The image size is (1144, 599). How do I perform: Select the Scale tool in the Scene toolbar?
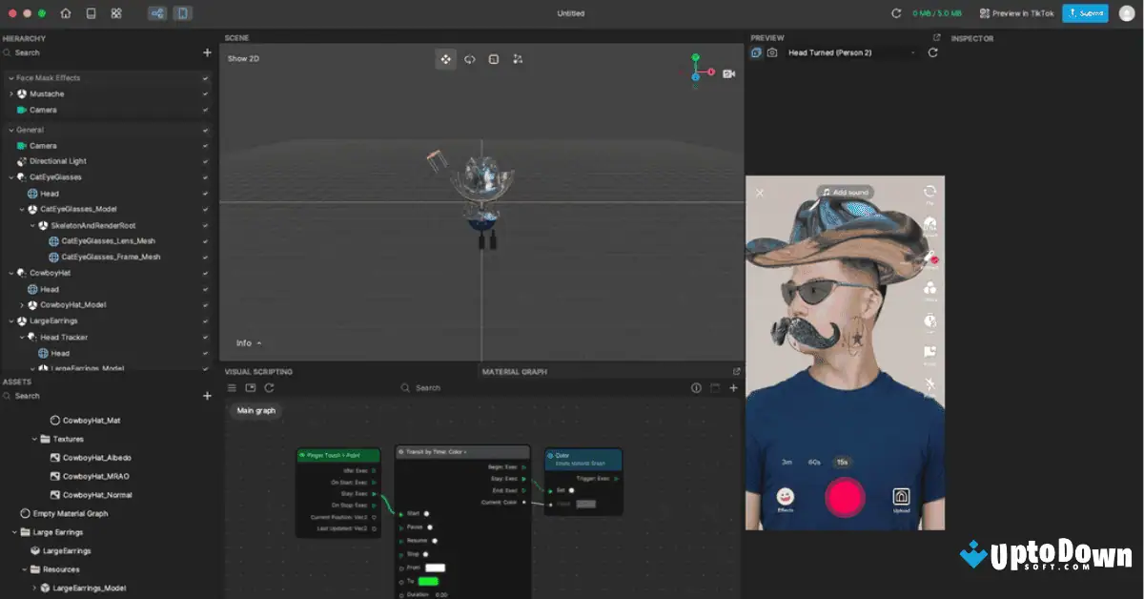click(493, 58)
